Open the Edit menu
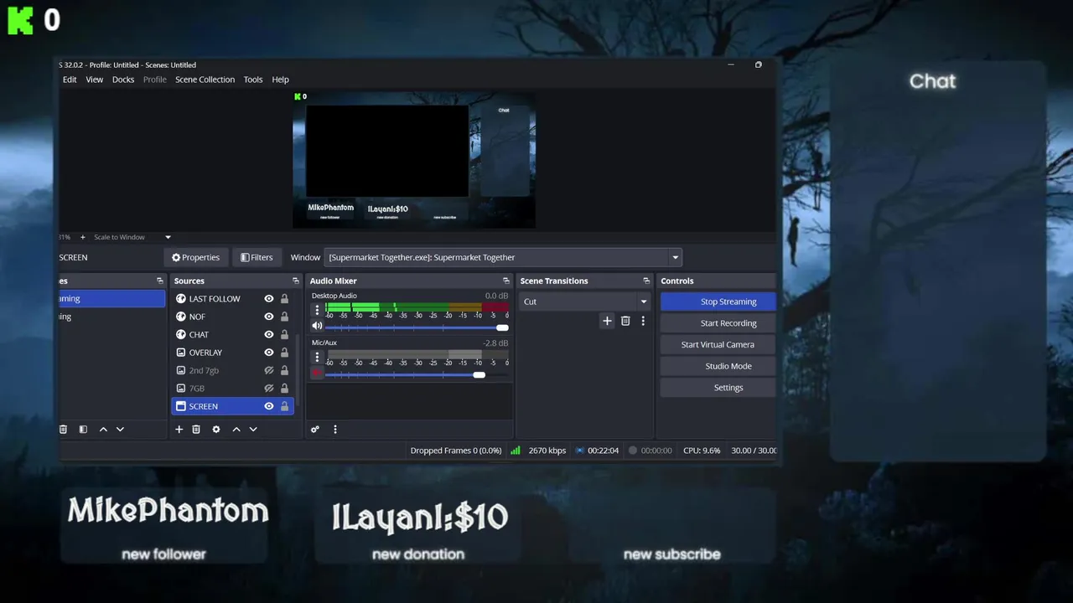Screen dimensions: 1073x603 (x=70, y=80)
